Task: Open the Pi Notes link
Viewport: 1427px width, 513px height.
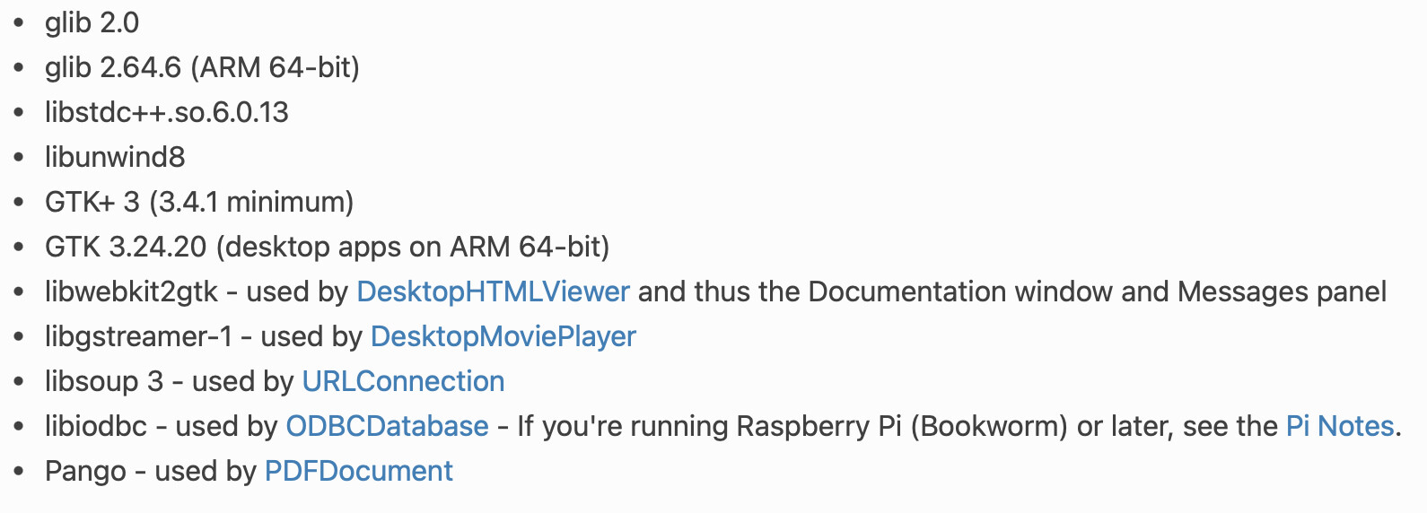Action: pyautogui.click(x=1340, y=426)
